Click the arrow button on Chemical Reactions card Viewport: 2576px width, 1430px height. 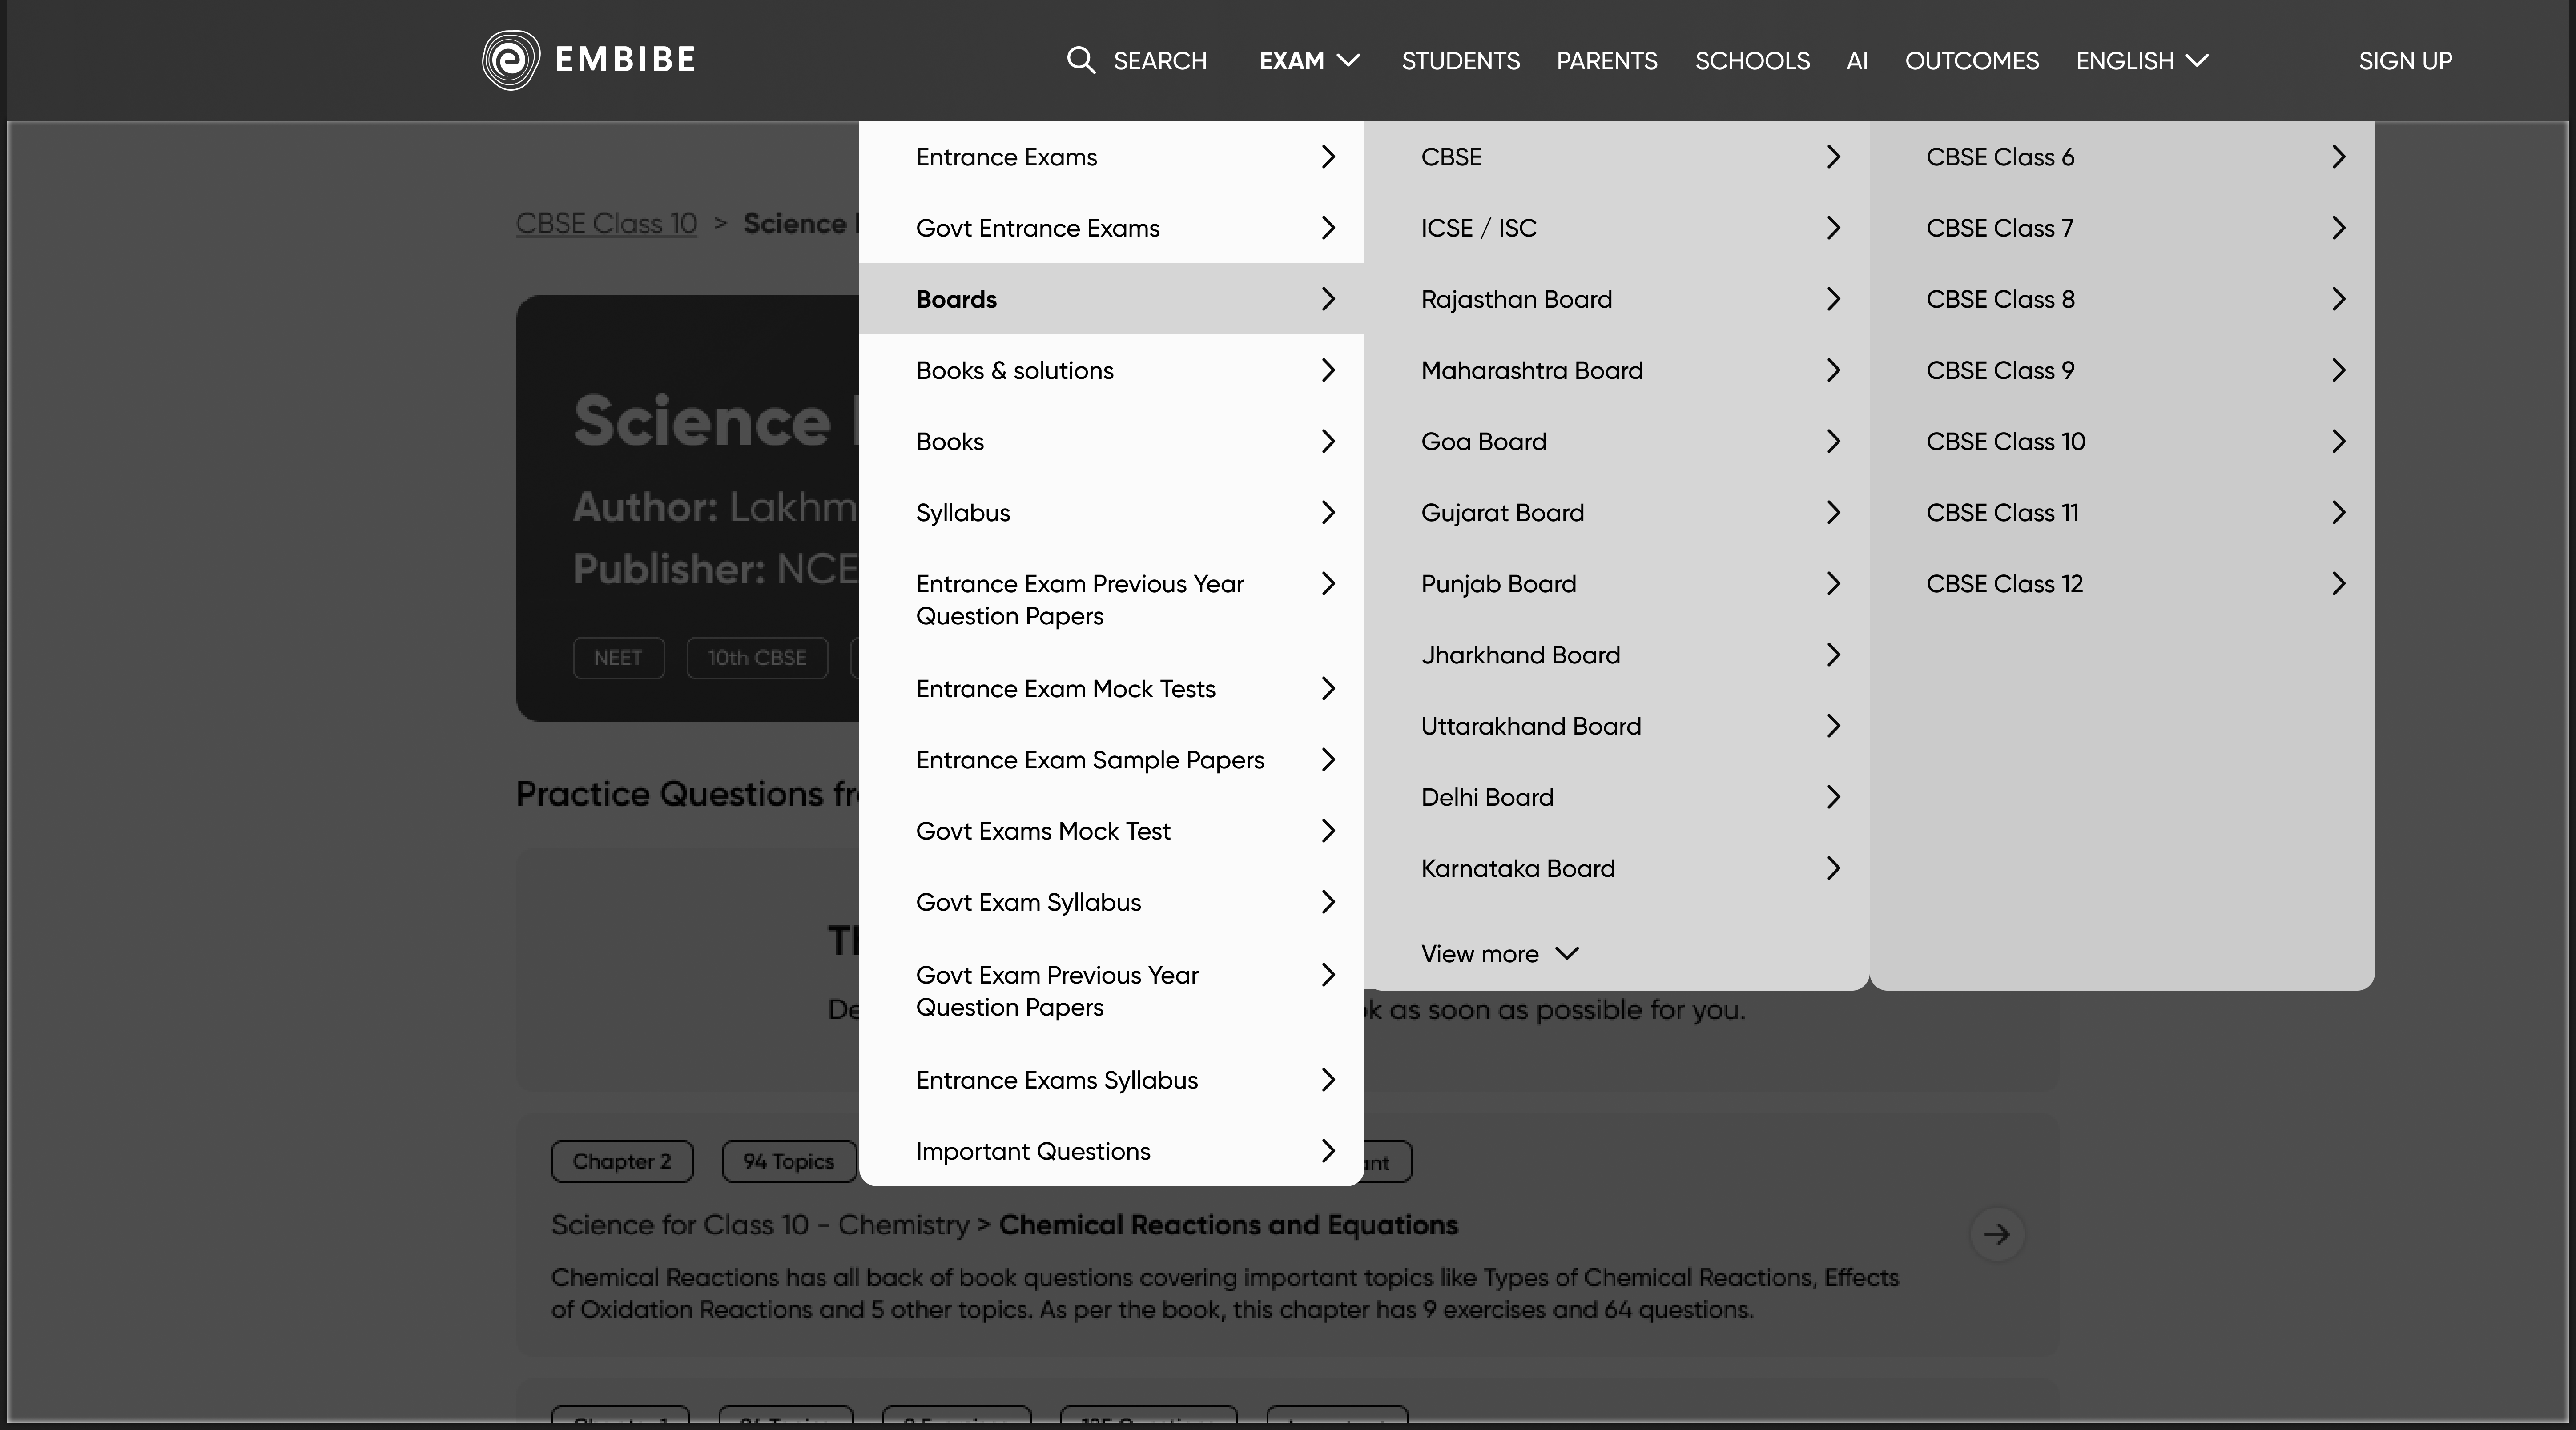coord(1997,1234)
